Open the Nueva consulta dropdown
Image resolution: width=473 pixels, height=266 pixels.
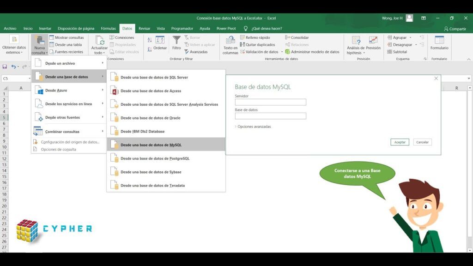[40, 45]
